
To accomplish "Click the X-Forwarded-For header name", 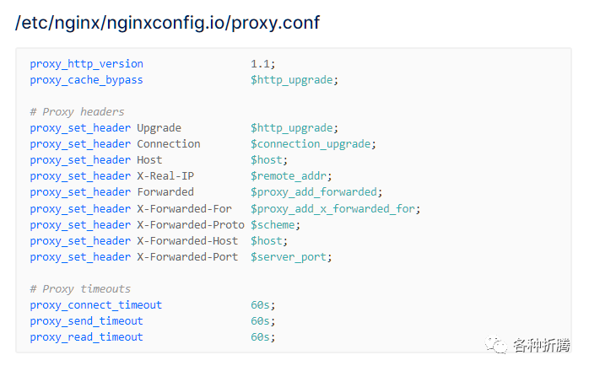I will (x=184, y=209).
